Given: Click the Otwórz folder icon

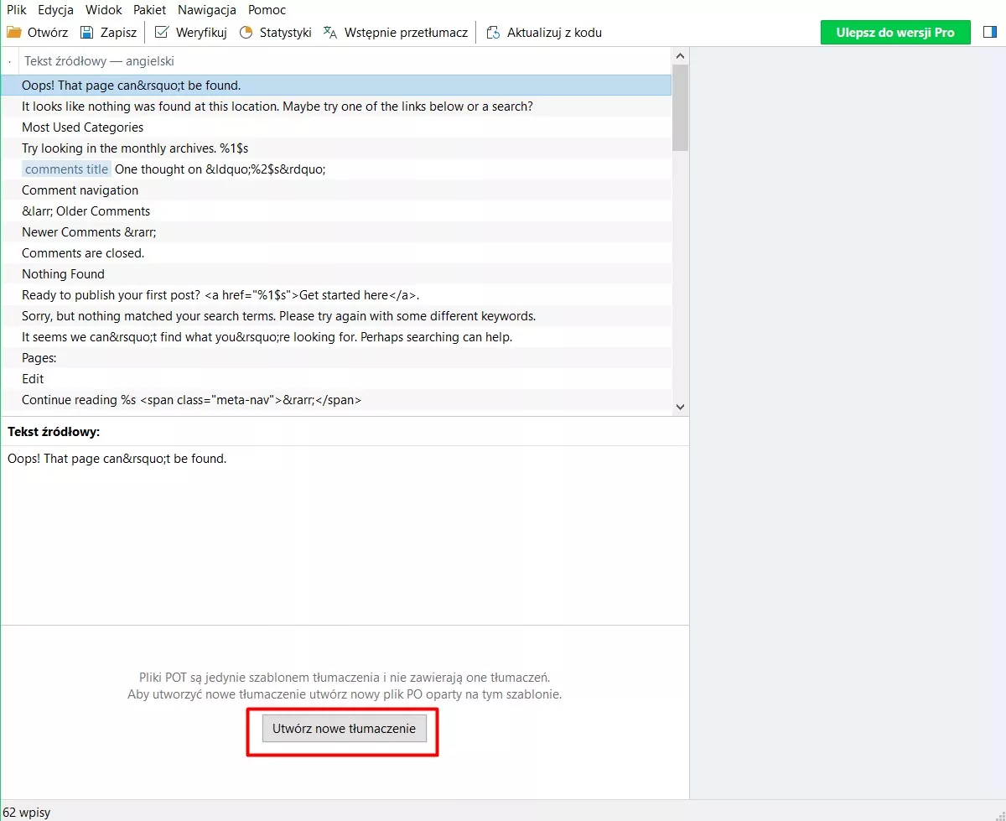Looking at the screenshot, I should tap(14, 33).
